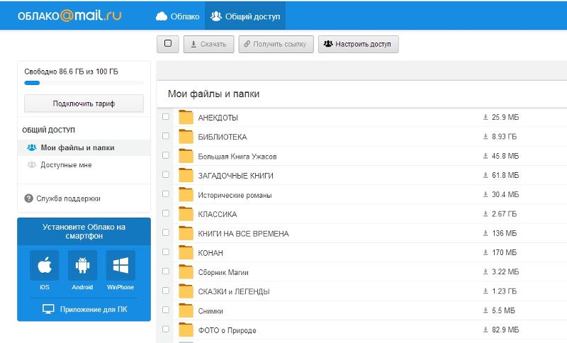
Task: Open the Служба поддержки link
Action: pyautogui.click(x=62, y=198)
